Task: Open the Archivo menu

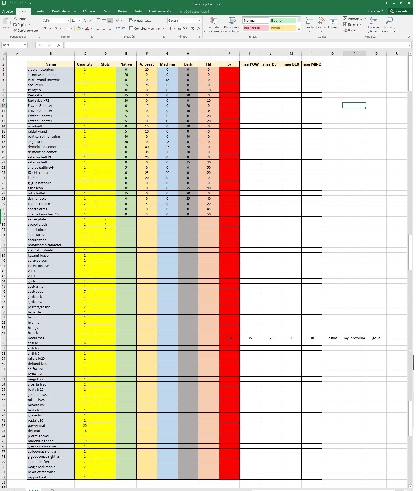Action: pyautogui.click(x=7, y=11)
